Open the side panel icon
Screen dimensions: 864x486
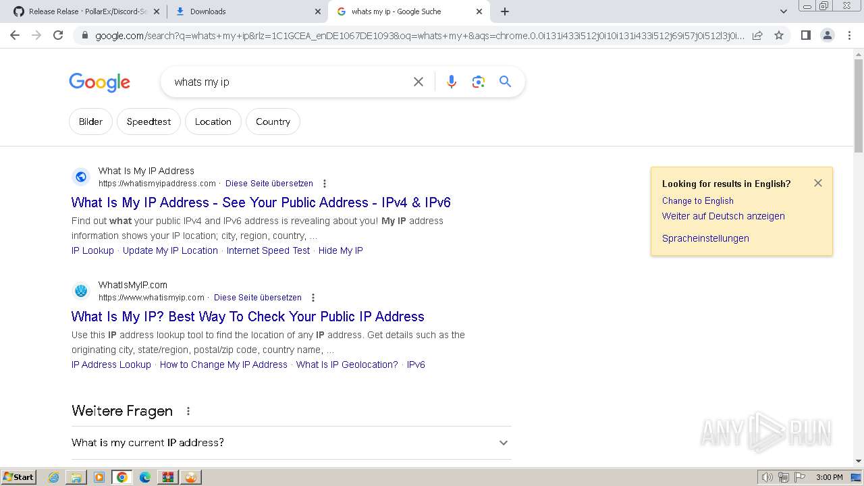[805, 35]
